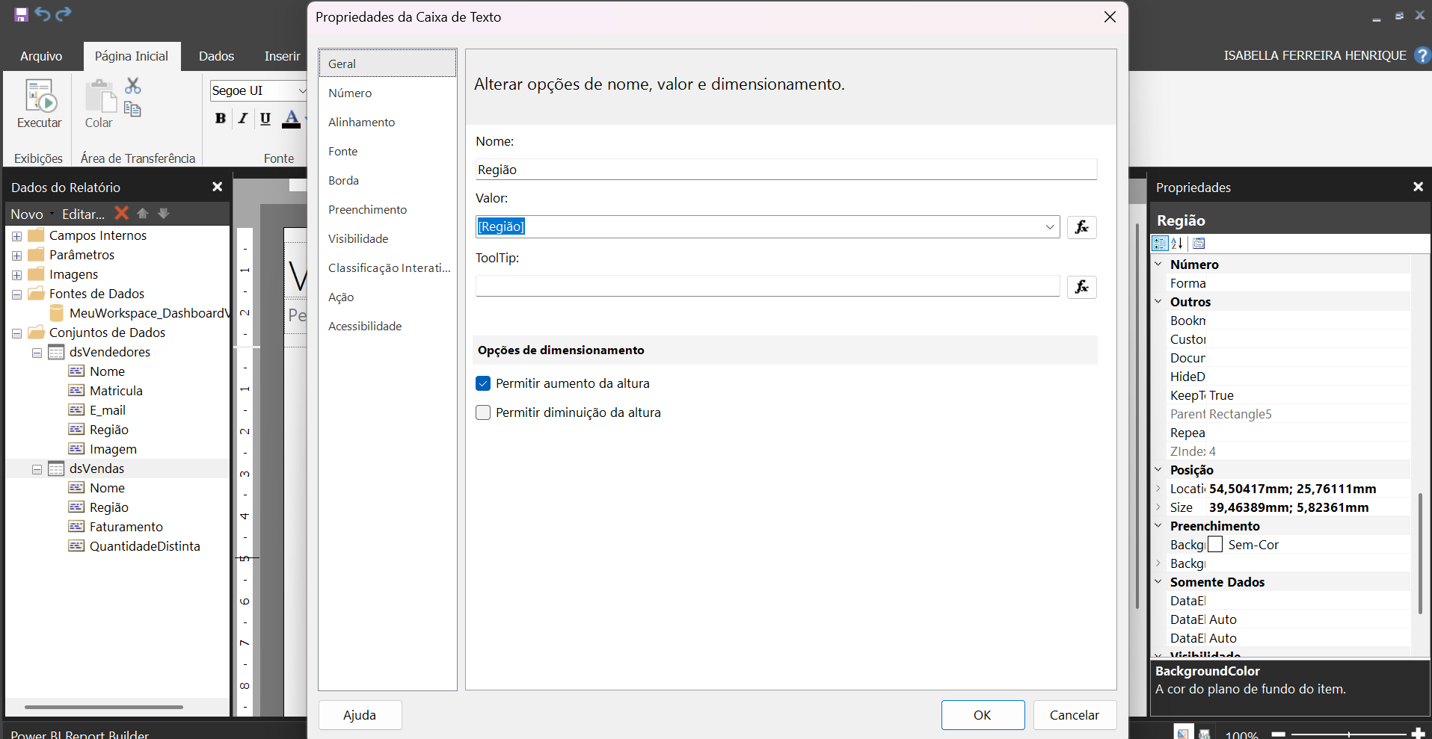Close the Propriedades panel
1432x739 pixels.
click(x=1418, y=187)
